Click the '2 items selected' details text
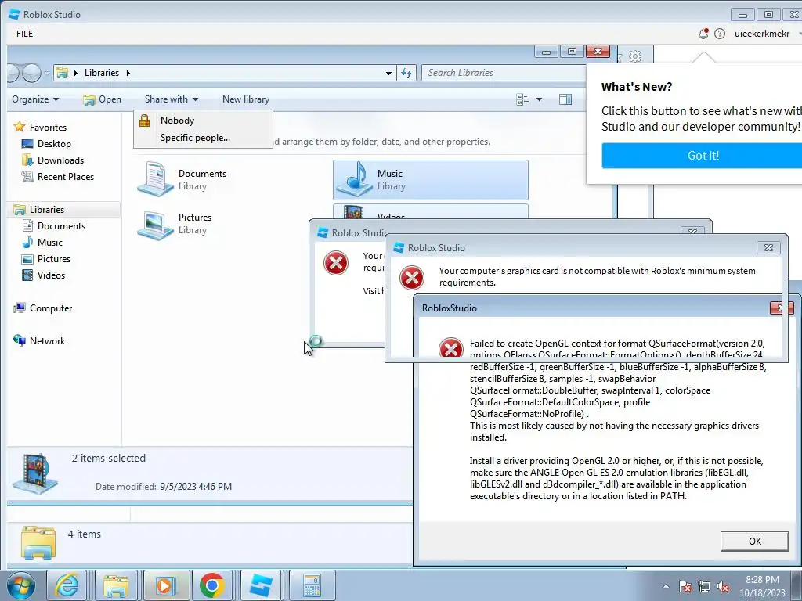Viewport: 802px width, 601px height. tap(108, 459)
